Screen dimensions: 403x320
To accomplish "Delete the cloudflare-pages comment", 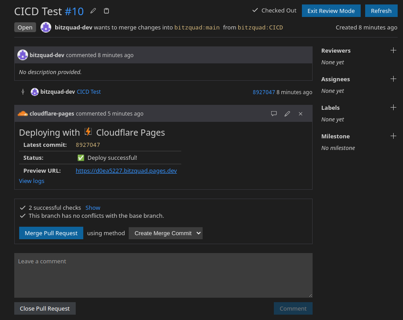I will tap(301, 114).
